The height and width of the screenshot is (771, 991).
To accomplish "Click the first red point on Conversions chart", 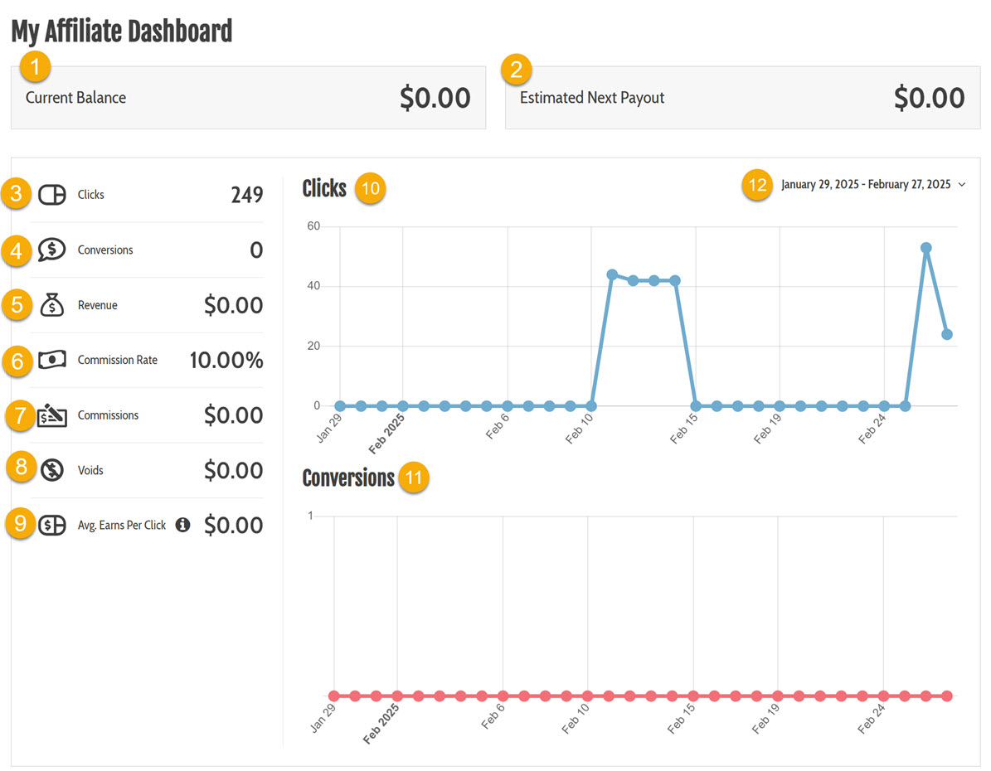I will (x=334, y=696).
